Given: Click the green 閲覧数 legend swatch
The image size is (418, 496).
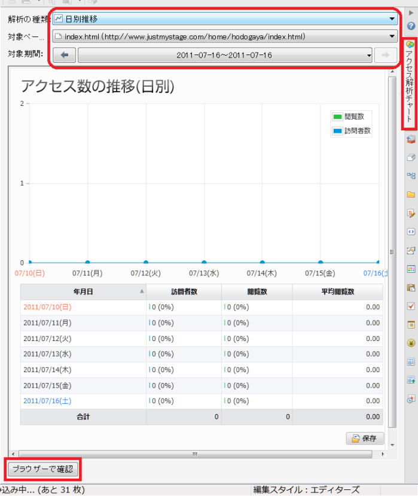Looking at the screenshot, I should point(337,117).
